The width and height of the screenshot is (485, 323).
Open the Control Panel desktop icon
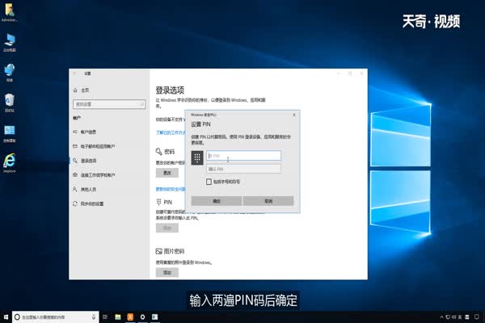[10, 133]
